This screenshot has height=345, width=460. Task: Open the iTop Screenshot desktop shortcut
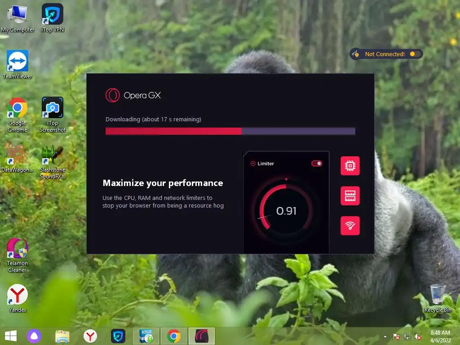pos(53,115)
